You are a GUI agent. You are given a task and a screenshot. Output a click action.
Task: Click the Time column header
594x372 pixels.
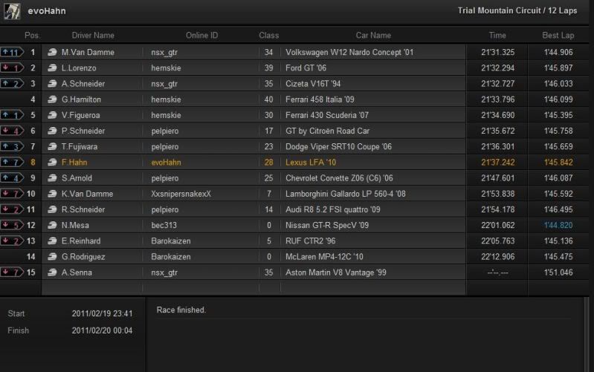(497, 36)
